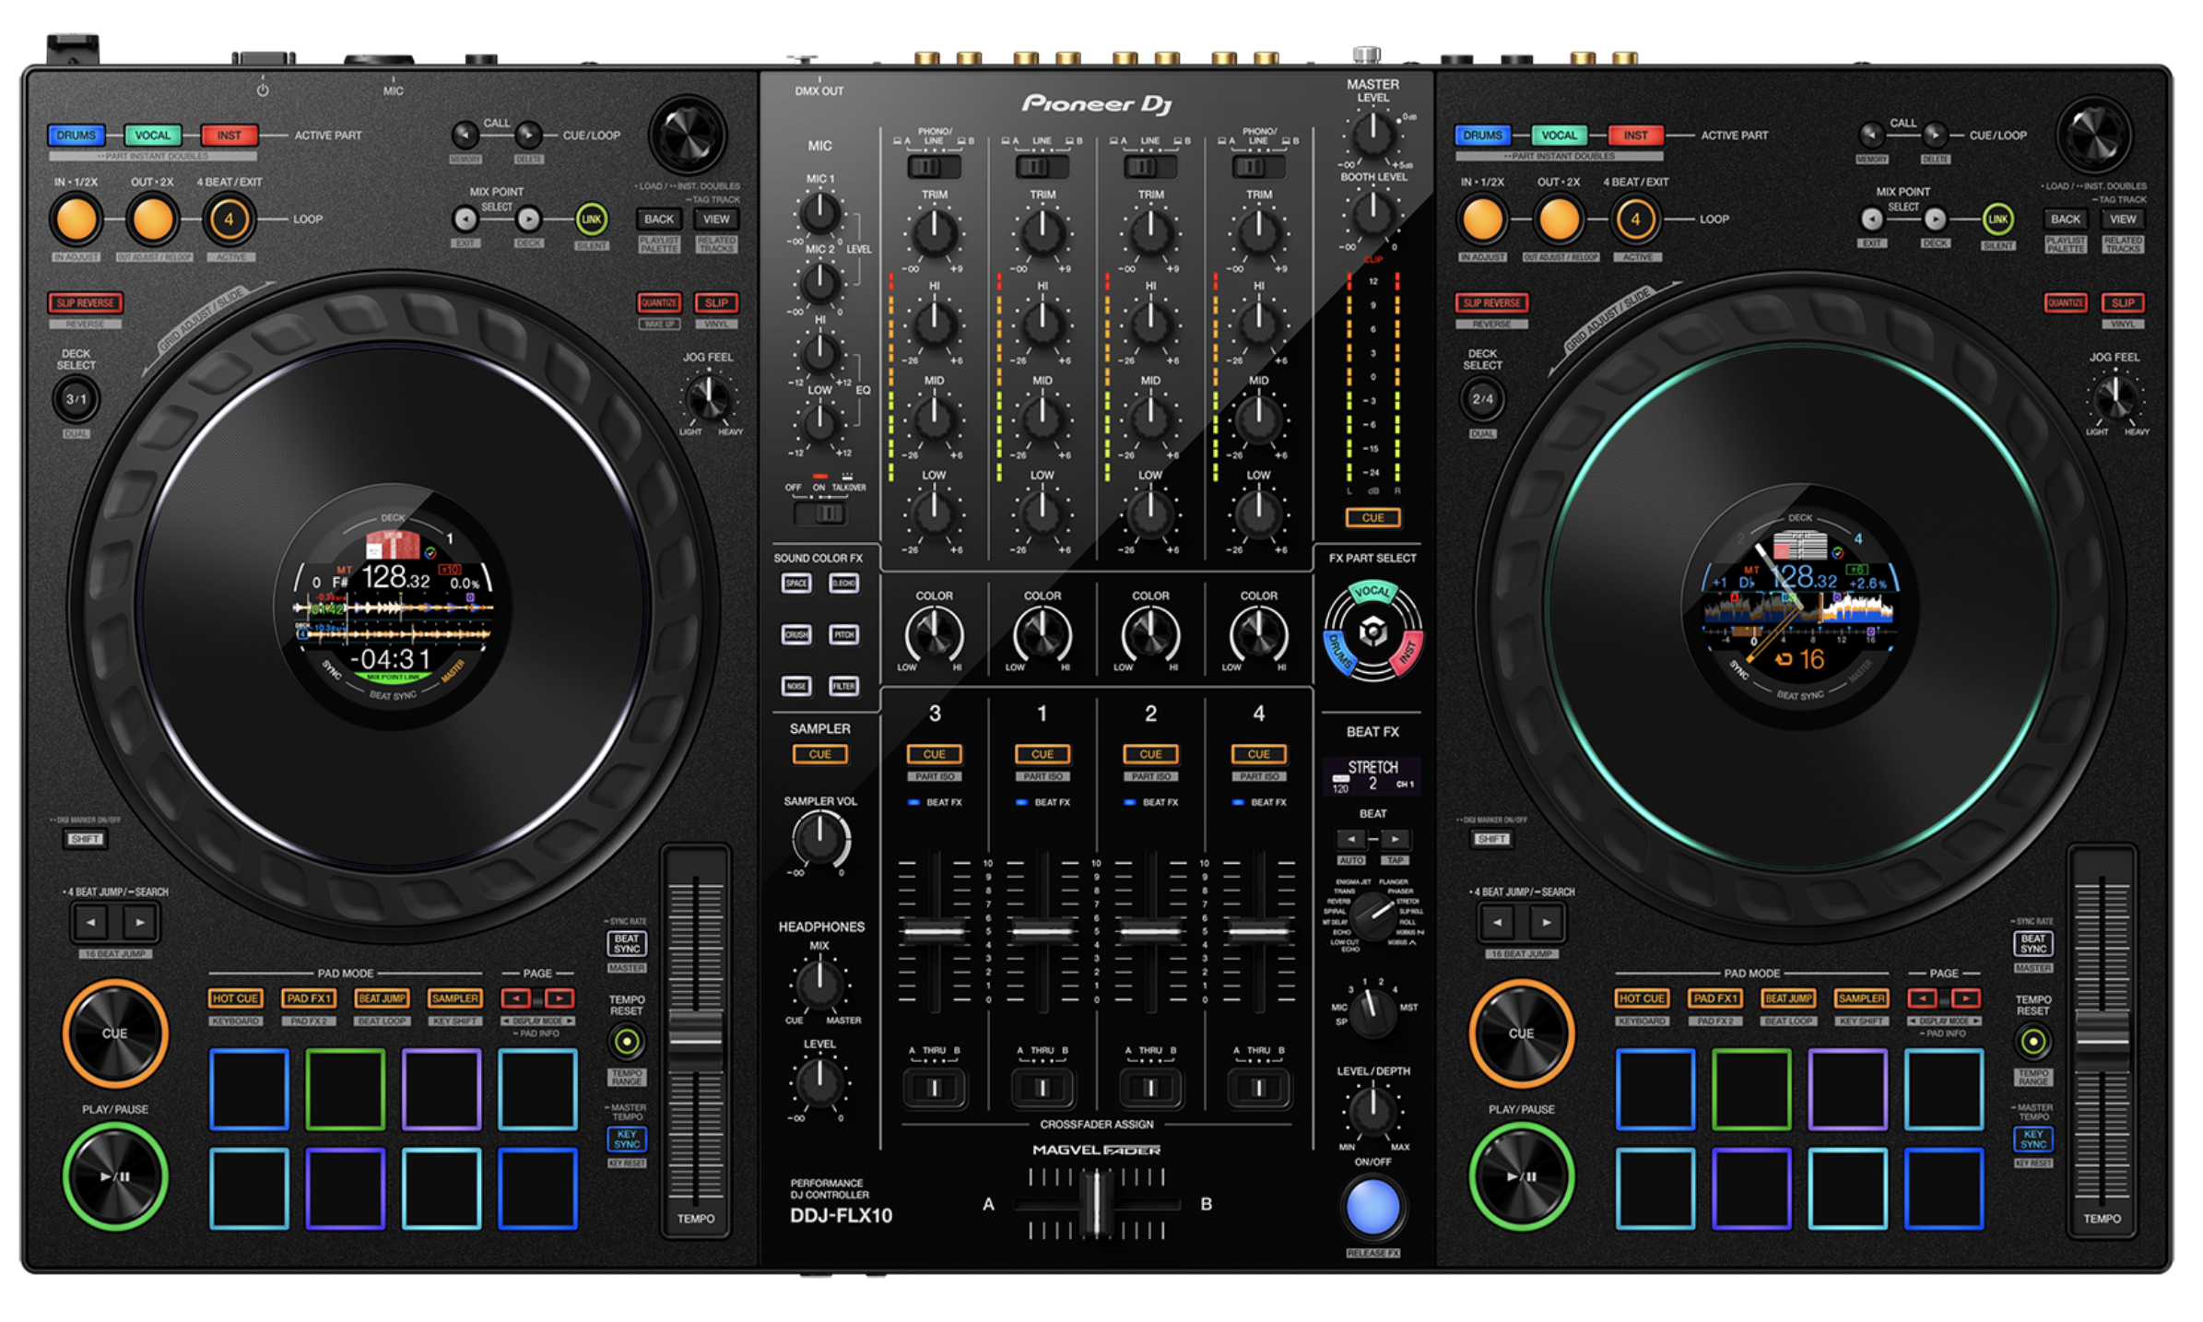Click the right deck CUE/LOOP CALL forward arrow
Screen dimensions: 2203x1322
[1935, 136]
